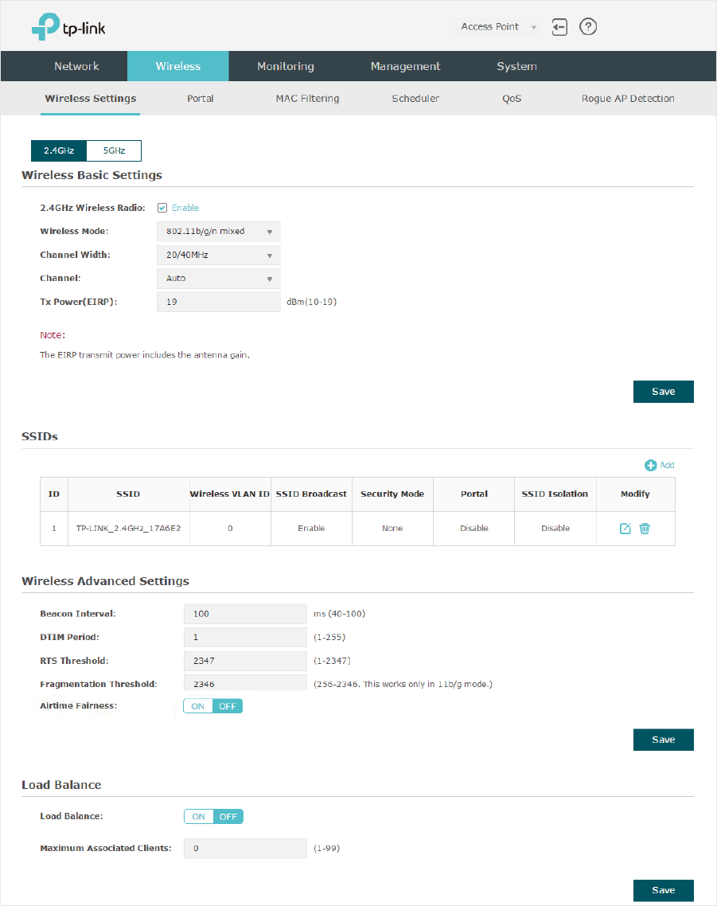Save the Wireless Advanced Settings
717x906 pixels.
point(663,740)
